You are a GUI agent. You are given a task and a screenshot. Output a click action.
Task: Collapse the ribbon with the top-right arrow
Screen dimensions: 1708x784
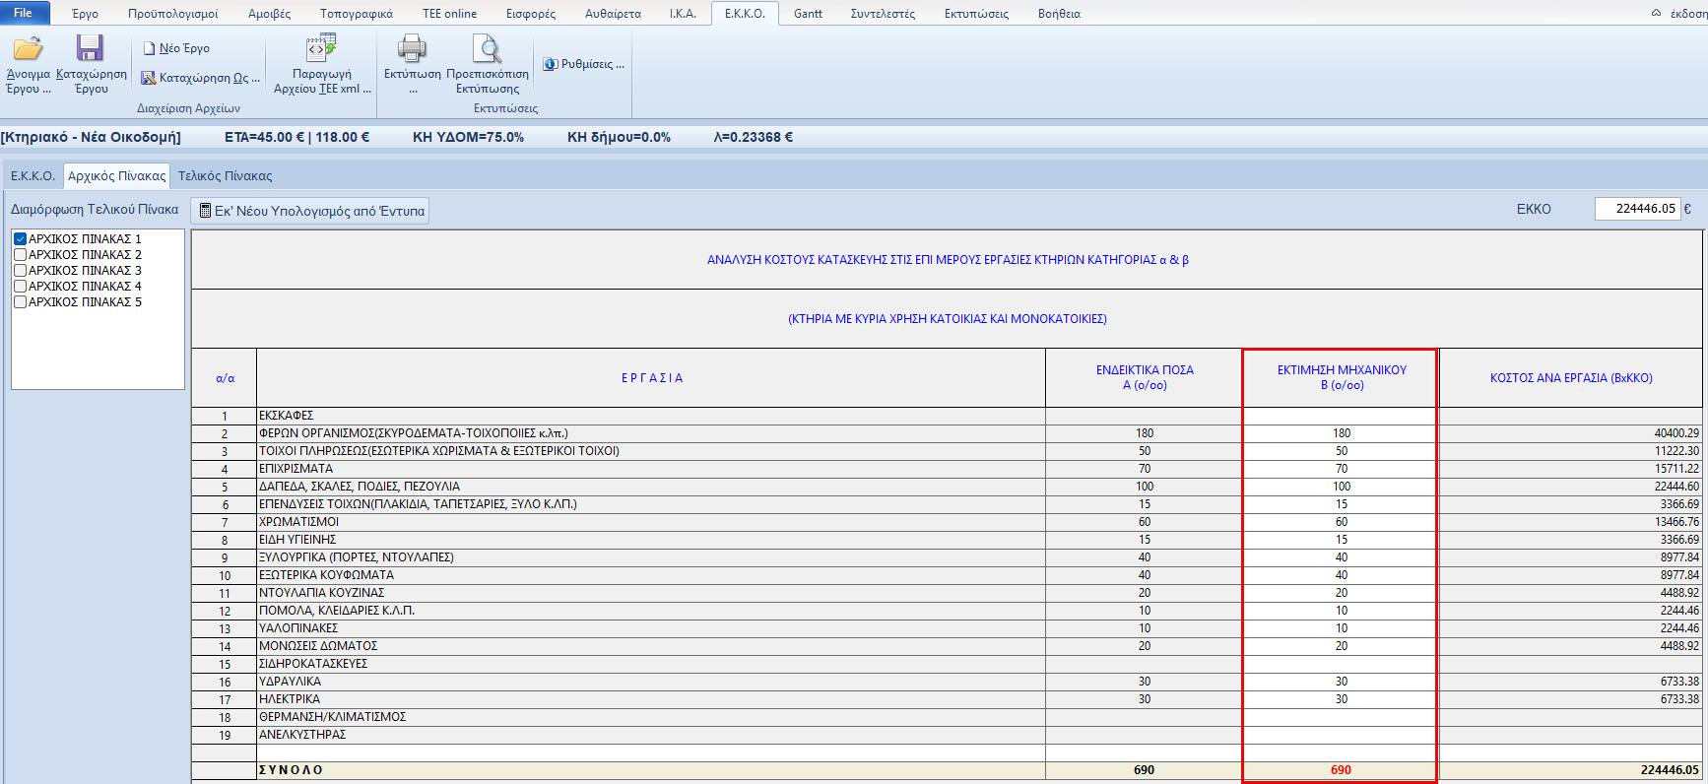click(x=1656, y=14)
